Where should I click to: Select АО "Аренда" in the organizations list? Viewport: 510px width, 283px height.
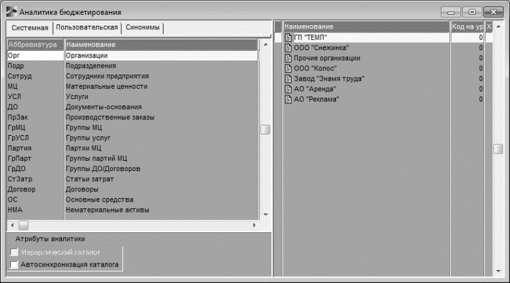click(315, 89)
